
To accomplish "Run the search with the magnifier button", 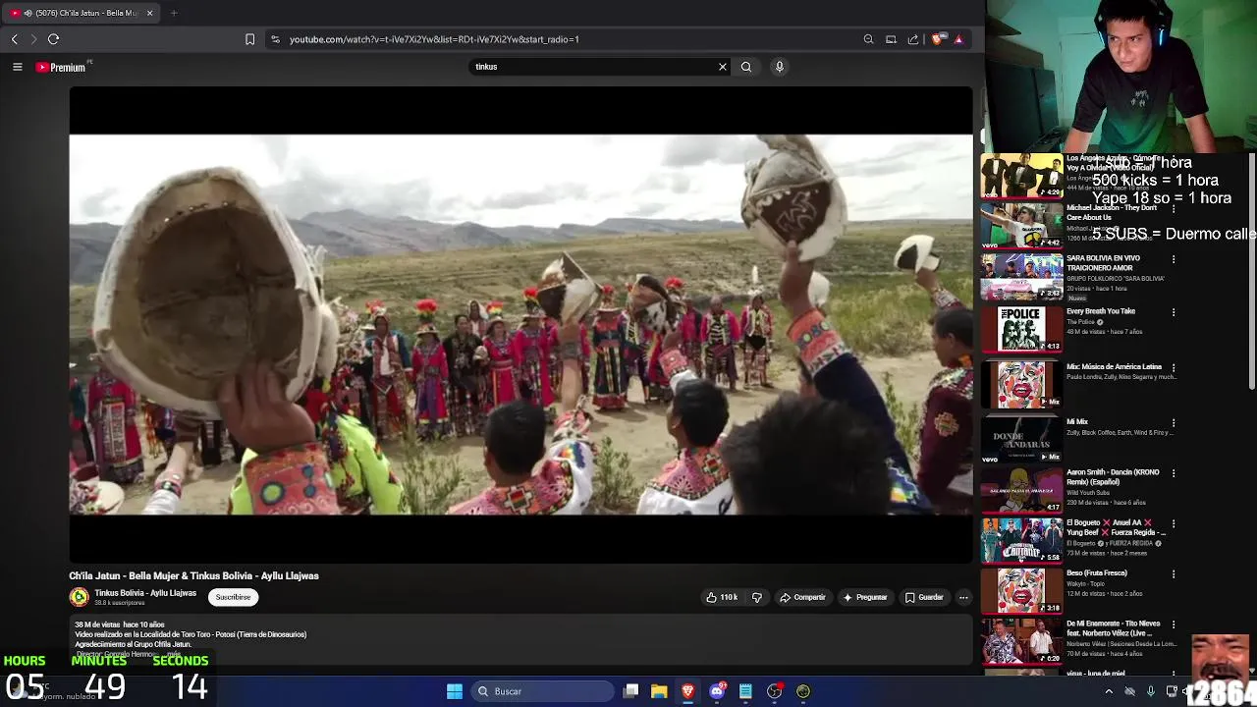I will coord(746,67).
